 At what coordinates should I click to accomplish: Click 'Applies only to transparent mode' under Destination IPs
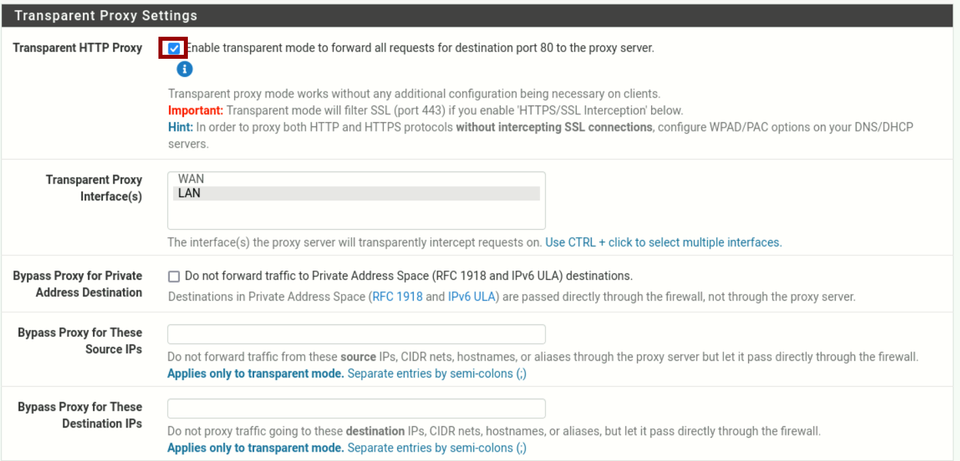tap(255, 448)
